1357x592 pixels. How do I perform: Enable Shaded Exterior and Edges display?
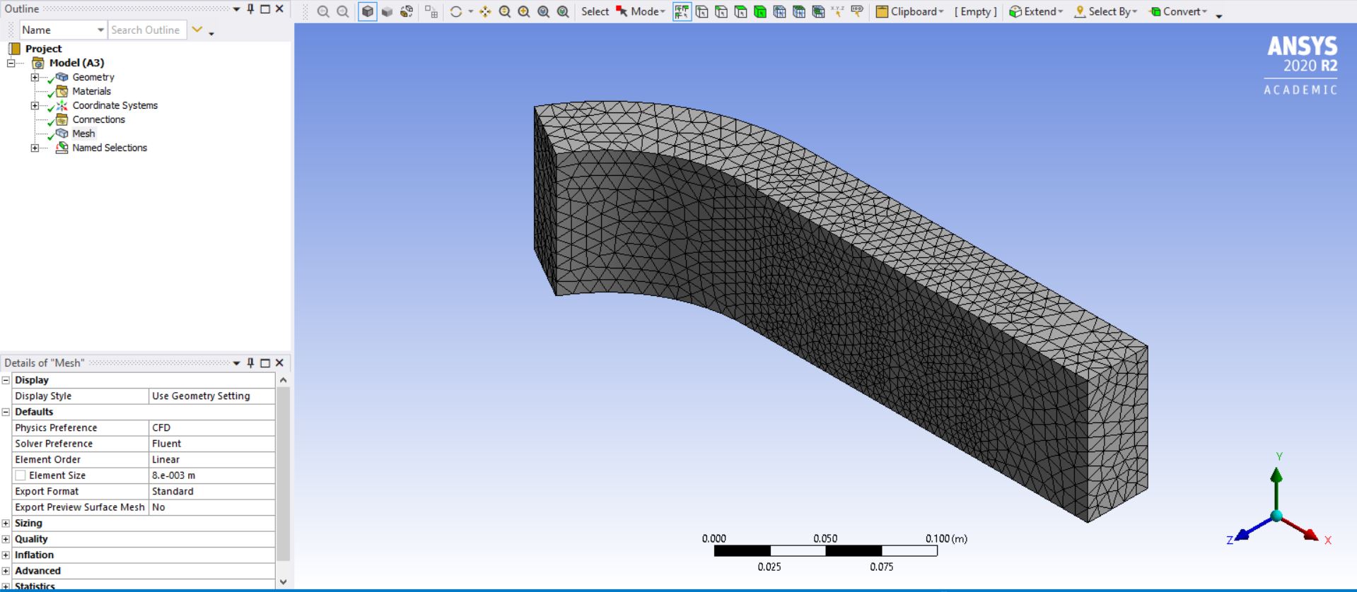(x=368, y=11)
